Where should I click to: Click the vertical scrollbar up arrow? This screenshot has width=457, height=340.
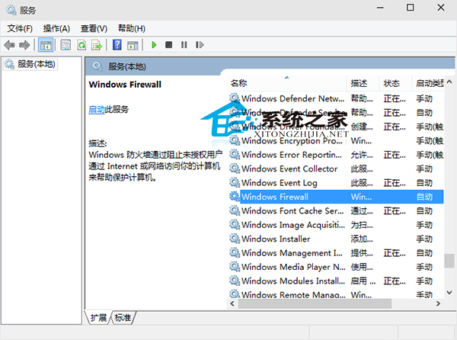(449, 82)
